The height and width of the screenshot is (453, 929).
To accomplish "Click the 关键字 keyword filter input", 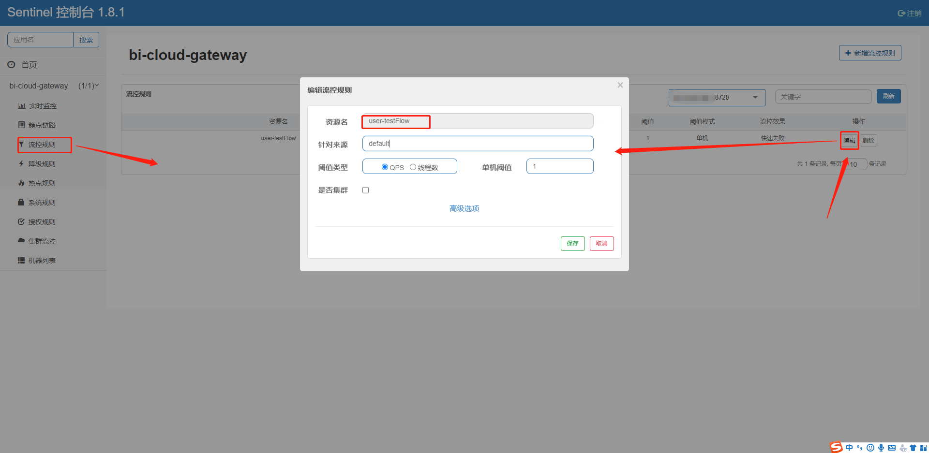I will point(824,97).
